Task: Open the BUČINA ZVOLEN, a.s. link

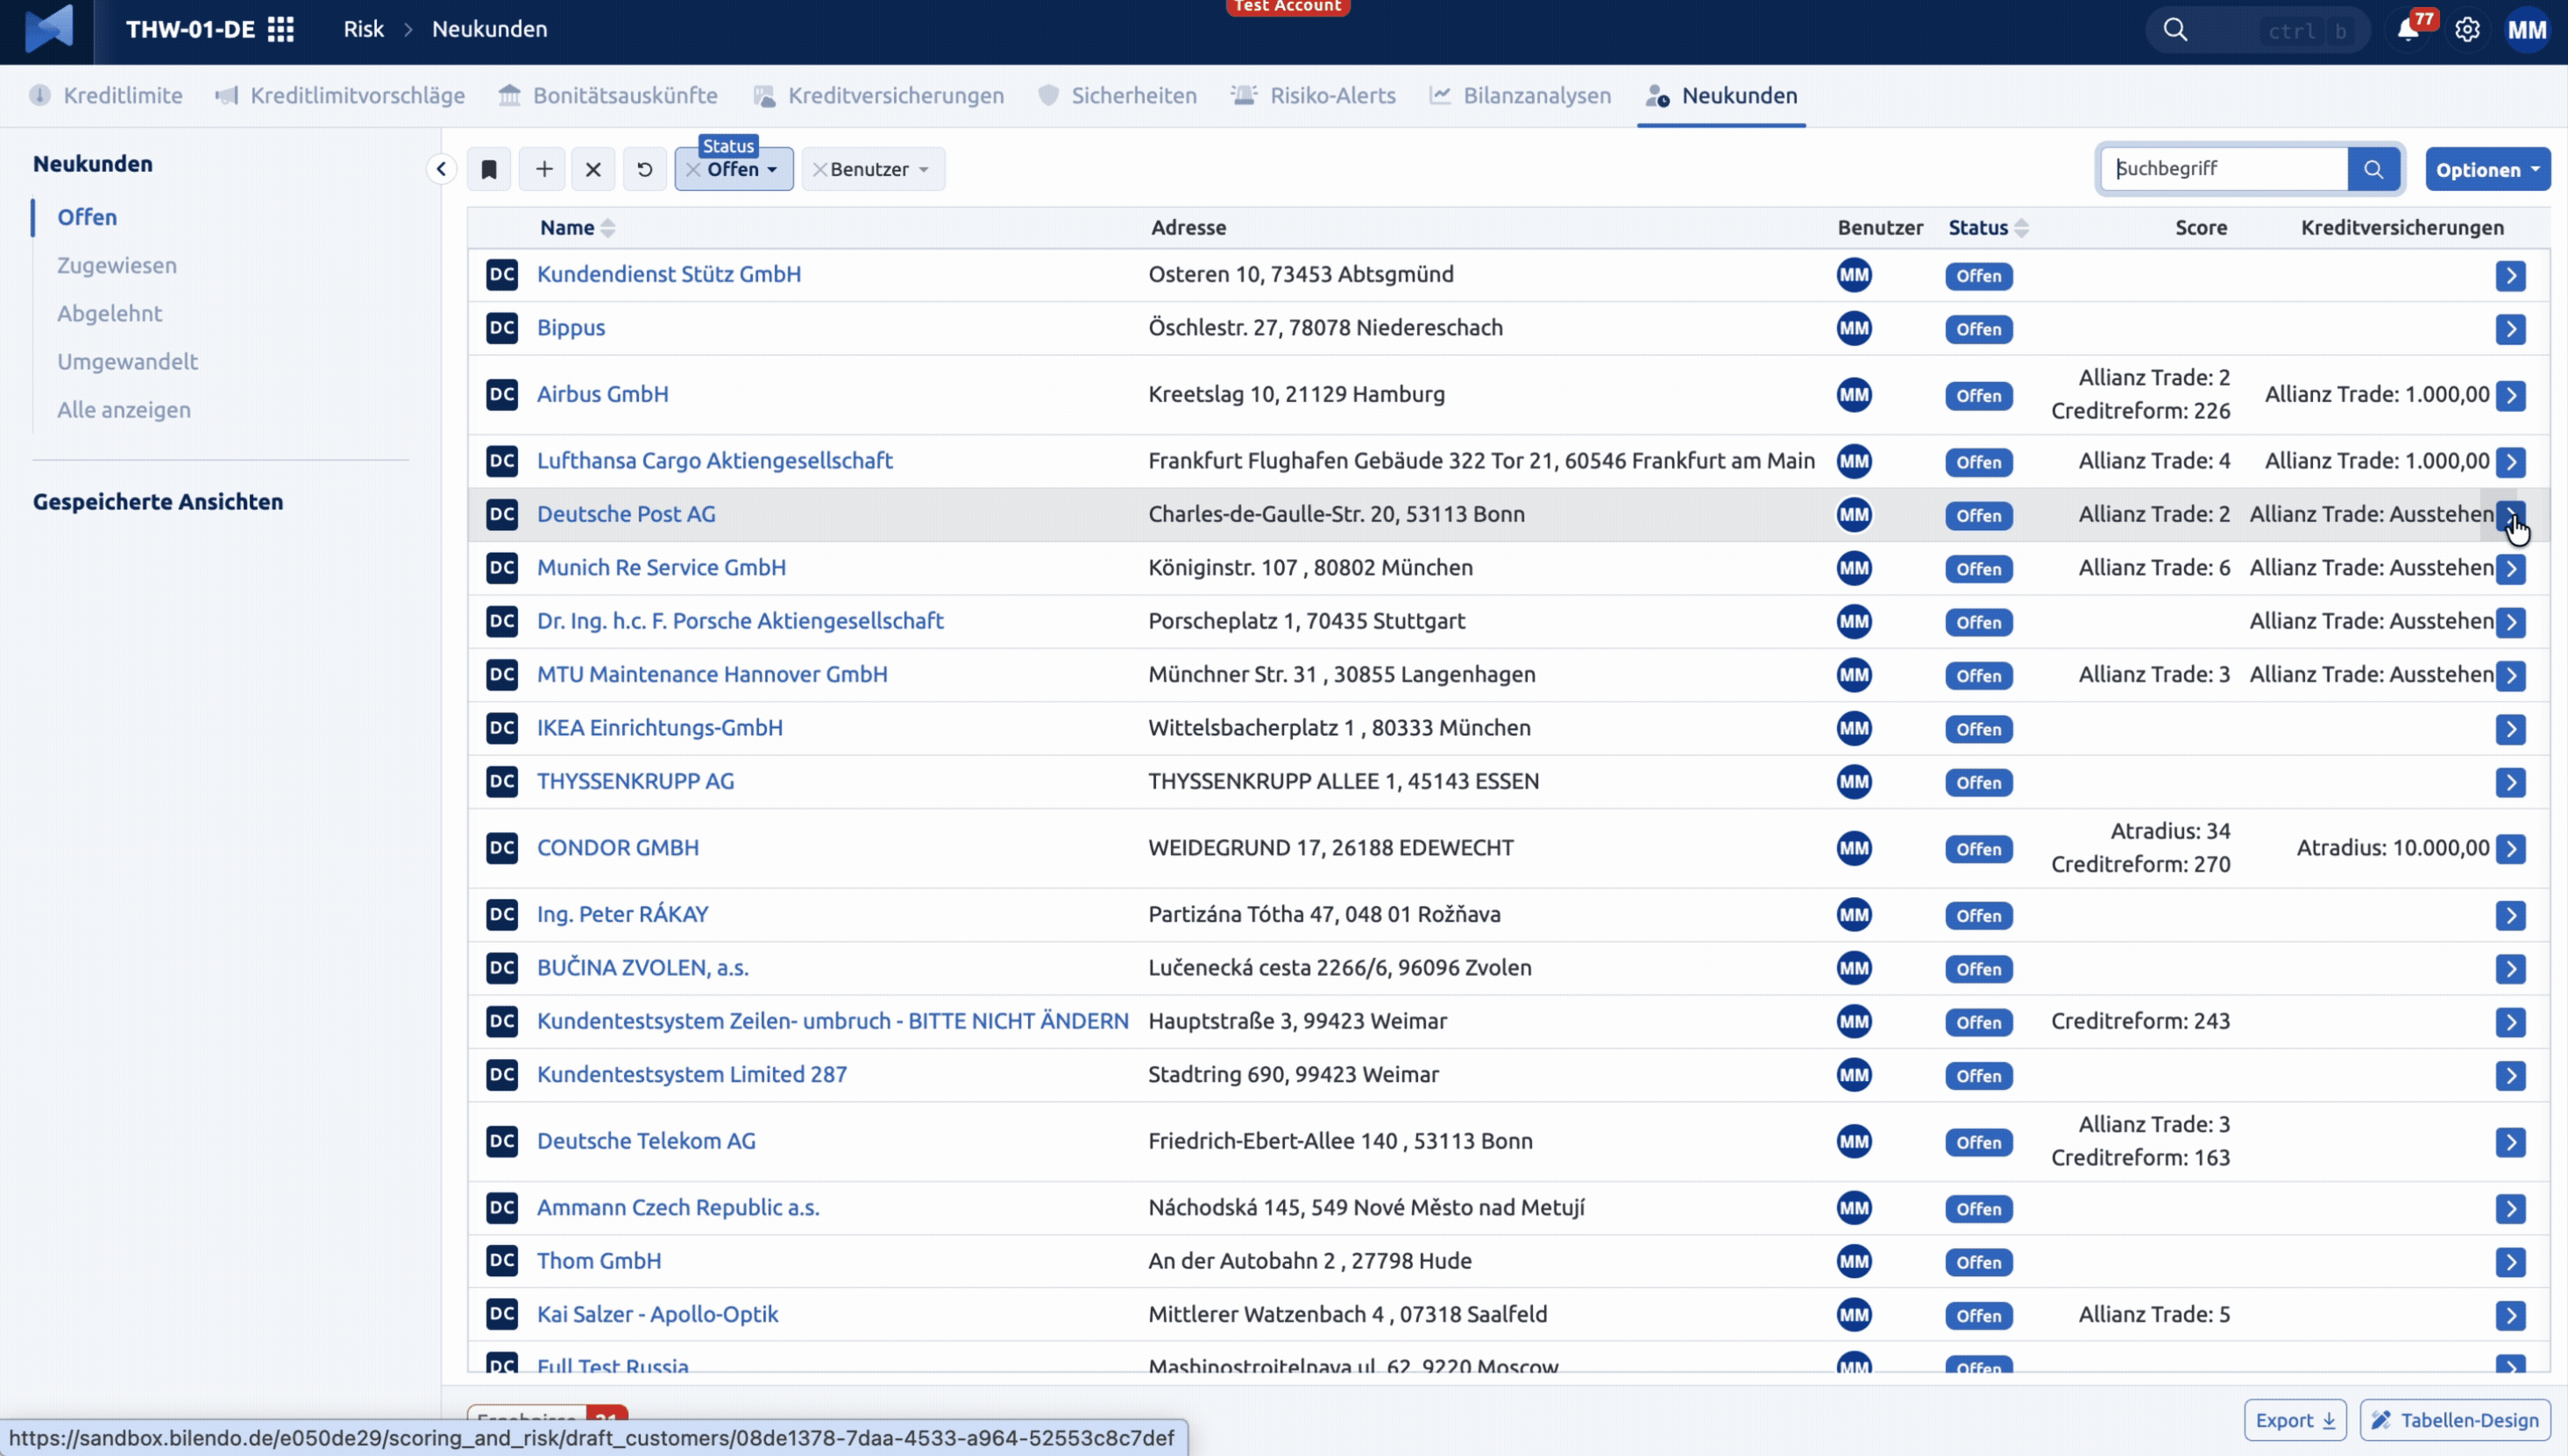Action: 643,968
